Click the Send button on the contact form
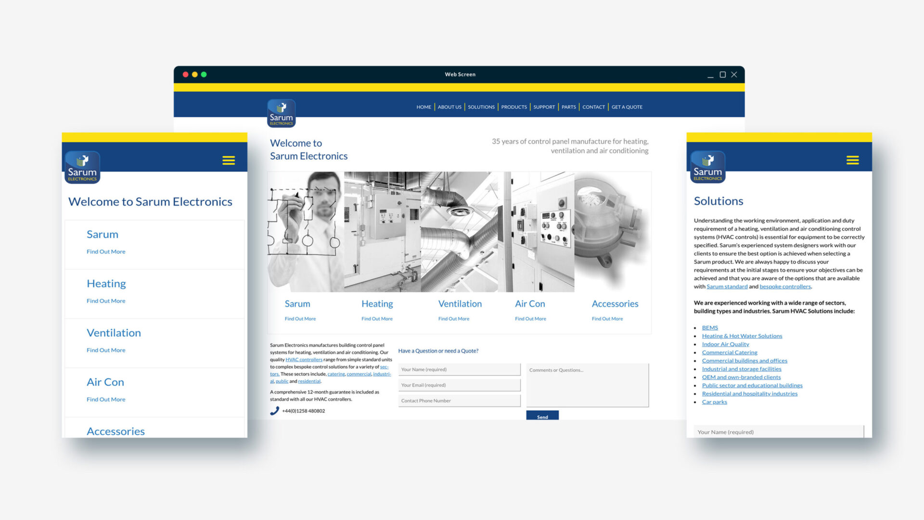The height and width of the screenshot is (520, 924). (x=542, y=416)
